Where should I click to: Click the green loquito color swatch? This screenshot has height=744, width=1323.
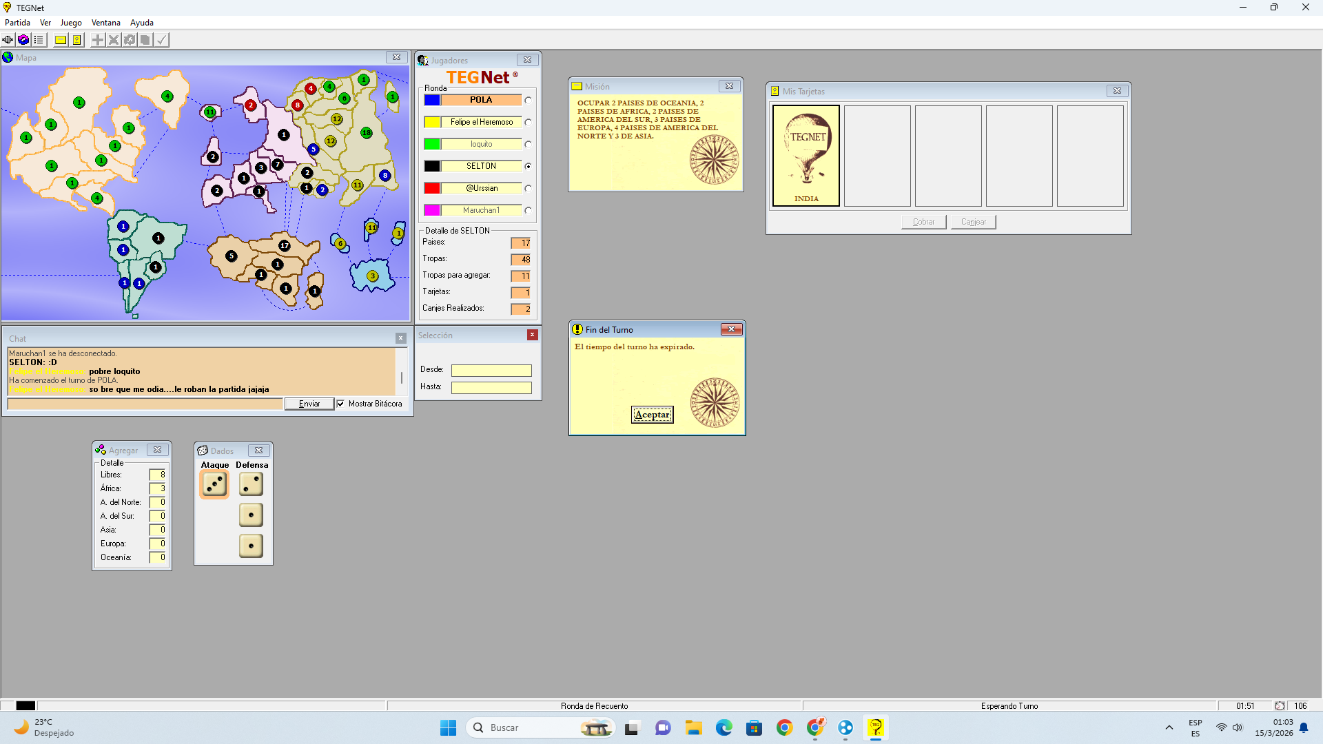point(432,145)
